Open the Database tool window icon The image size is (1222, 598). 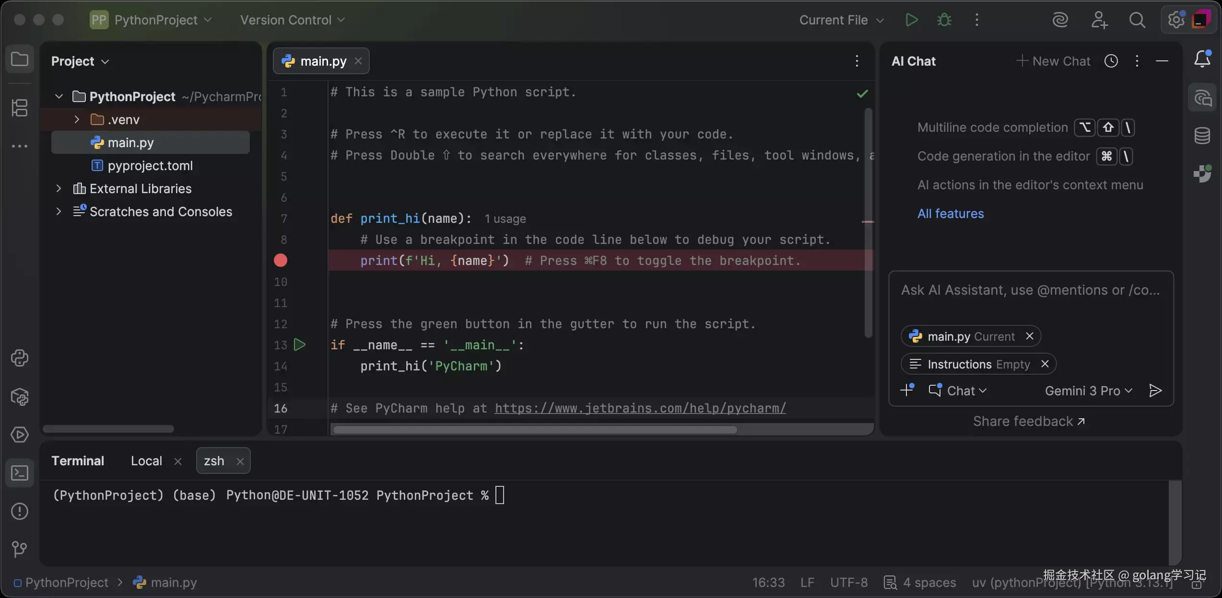(x=1202, y=136)
